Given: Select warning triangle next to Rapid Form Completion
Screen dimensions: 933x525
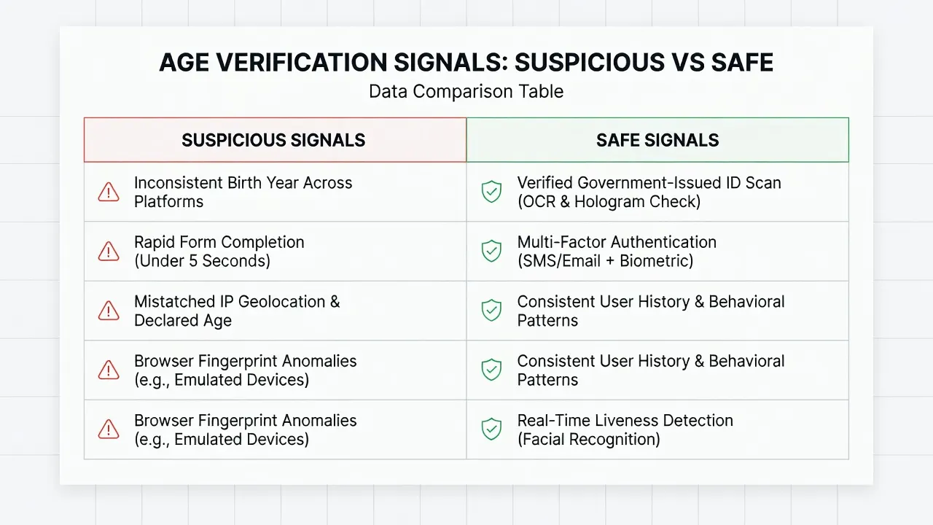Looking at the screenshot, I should (109, 252).
